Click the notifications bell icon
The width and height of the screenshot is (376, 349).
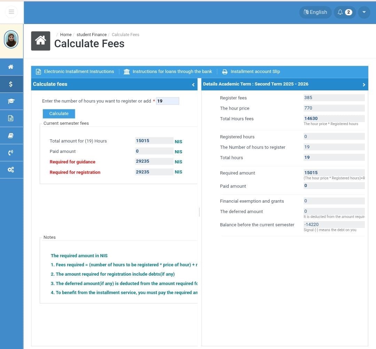(x=340, y=12)
